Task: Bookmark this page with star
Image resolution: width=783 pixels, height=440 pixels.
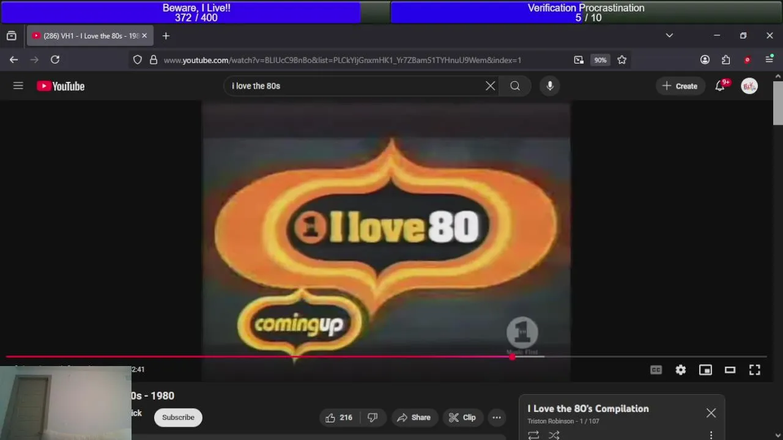Action: pos(622,60)
